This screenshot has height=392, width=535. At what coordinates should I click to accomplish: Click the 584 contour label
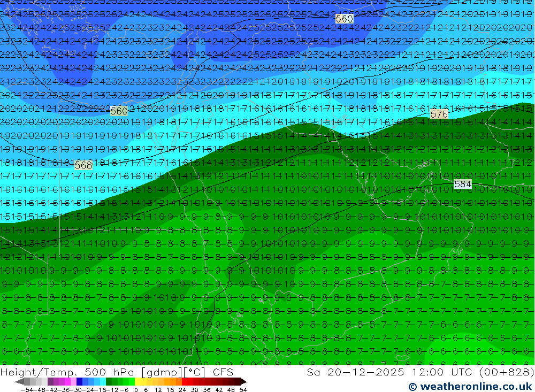pos(463,184)
